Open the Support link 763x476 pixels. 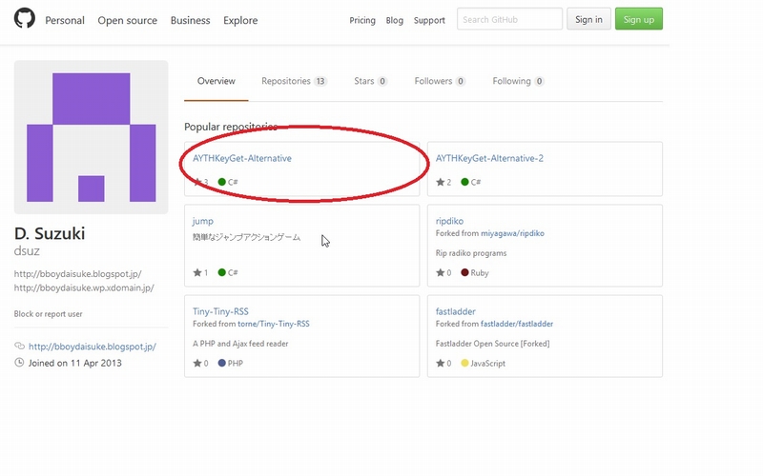pos(429,20)
